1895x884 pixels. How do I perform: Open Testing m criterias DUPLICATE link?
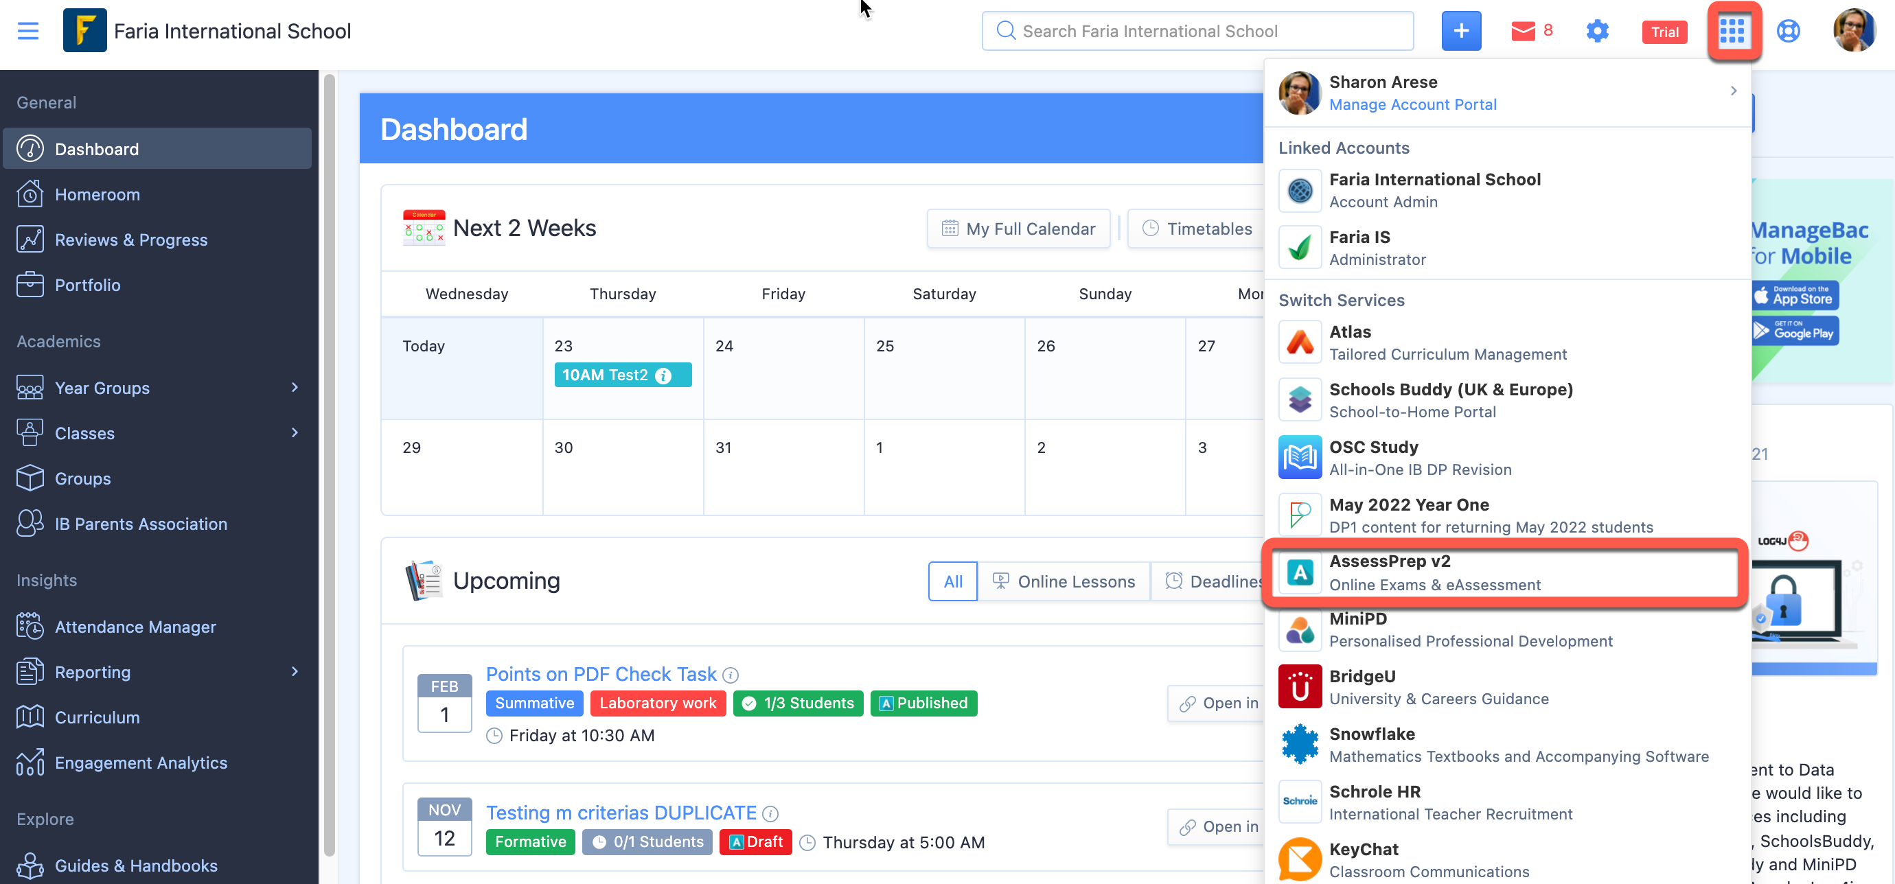tap(620, 812)
